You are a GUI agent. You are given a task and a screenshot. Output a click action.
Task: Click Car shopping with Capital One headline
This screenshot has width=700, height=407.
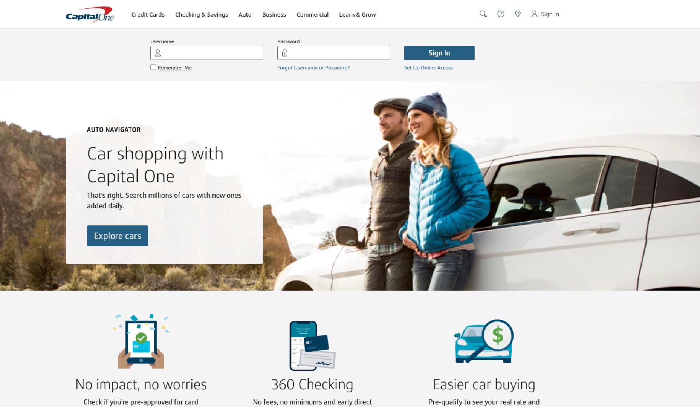click(x=155, y=165)
